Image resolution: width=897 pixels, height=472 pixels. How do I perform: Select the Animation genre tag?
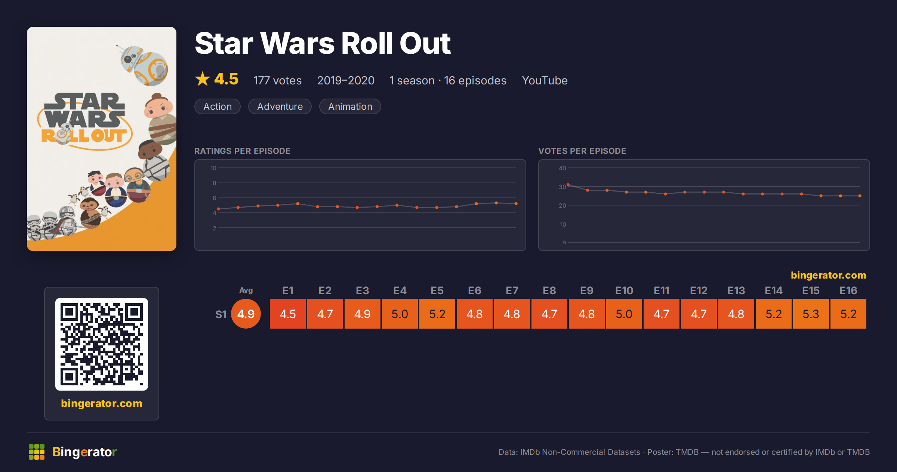point(350,106)
